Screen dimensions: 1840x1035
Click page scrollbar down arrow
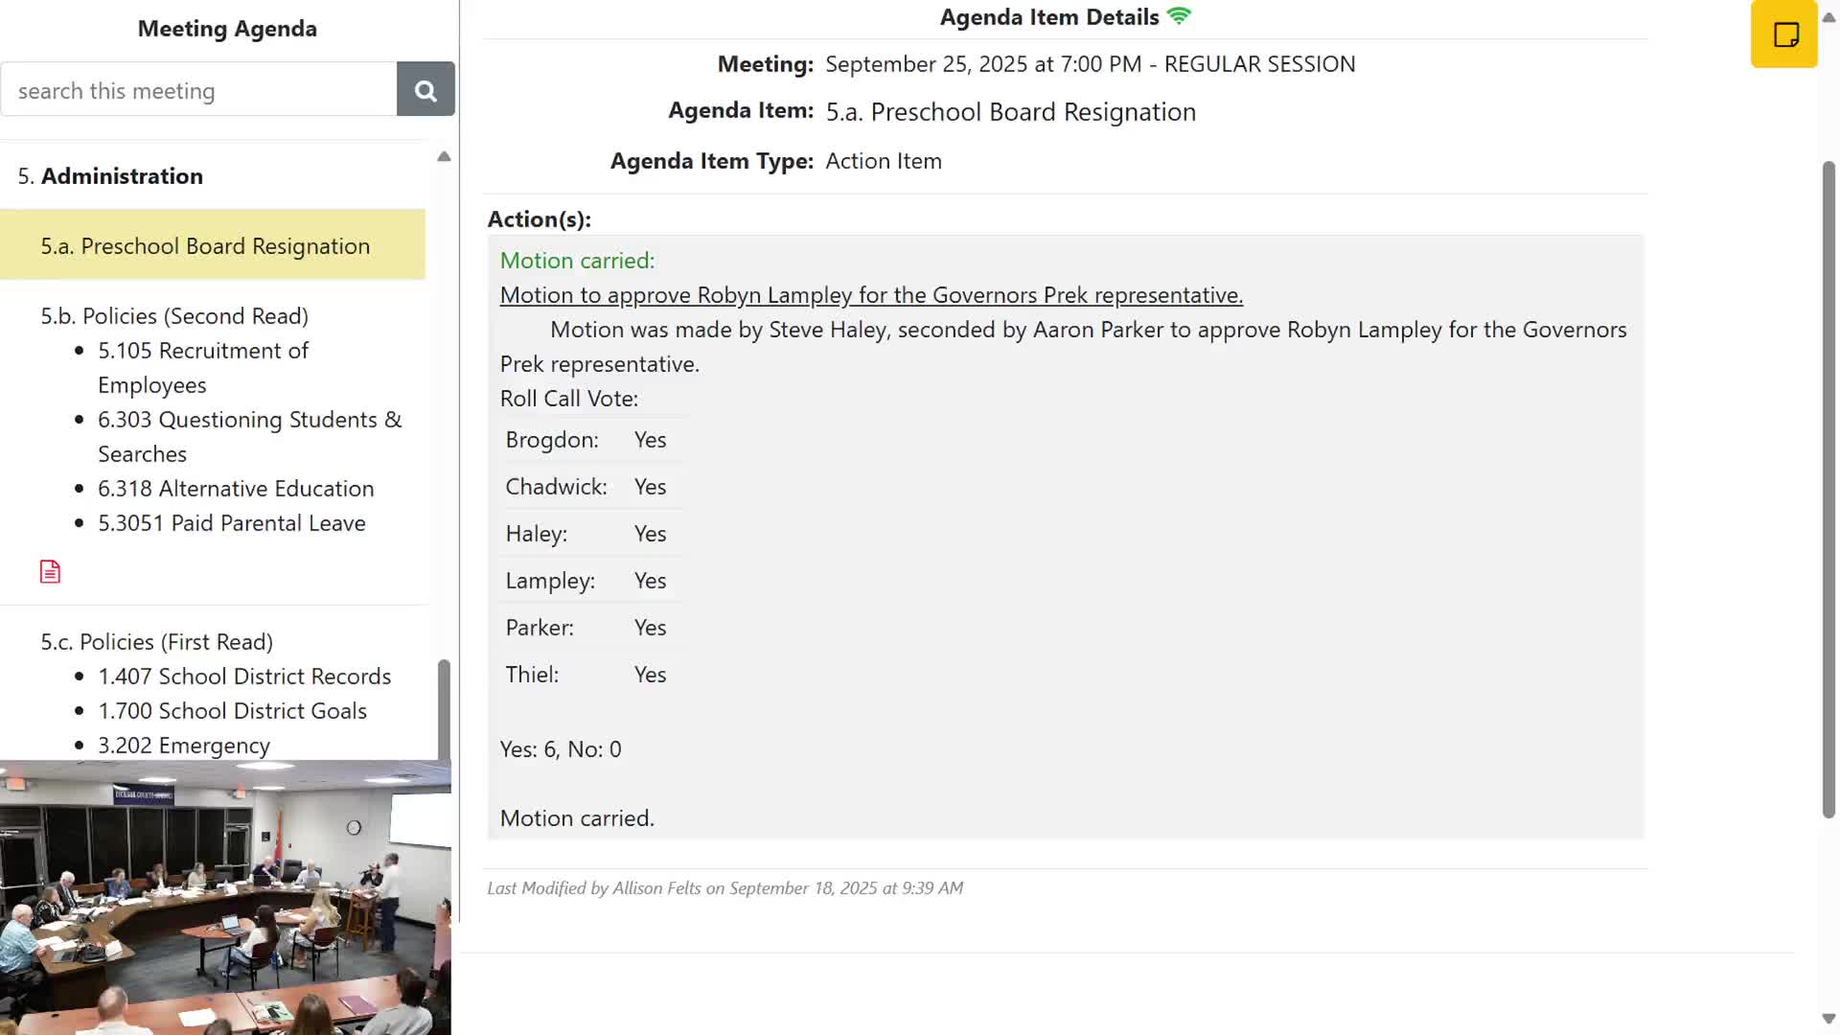tap(1828, 1018)
